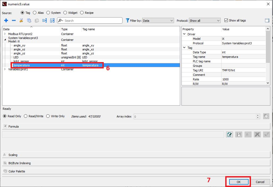Collapse the Tag property group

click(184, 47)
